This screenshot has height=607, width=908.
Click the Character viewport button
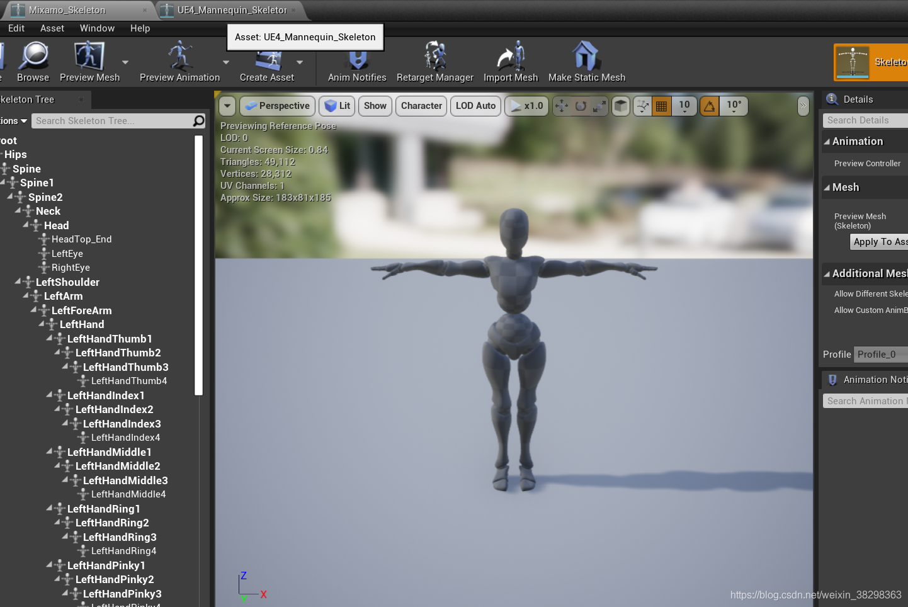click(x=421, y=106)
